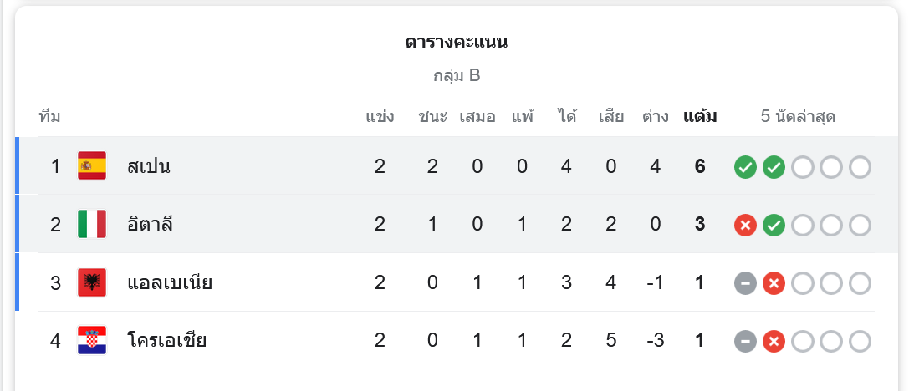Screen dimensions: 909x391
Task: Click the Spain flag icon
Action: 92,166
